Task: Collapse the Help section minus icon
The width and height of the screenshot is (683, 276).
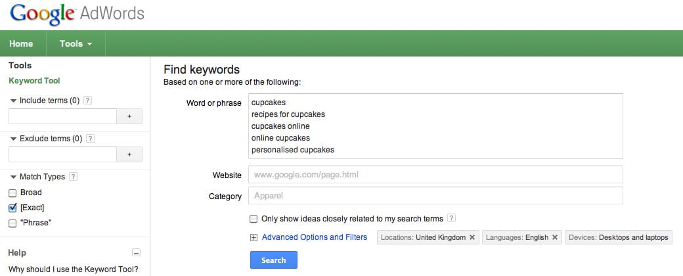Action: pyautogui.click(x=136, y=252)
